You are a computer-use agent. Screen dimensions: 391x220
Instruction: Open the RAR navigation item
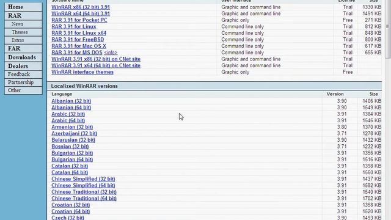pyautogui.click(x=23, y=16)
